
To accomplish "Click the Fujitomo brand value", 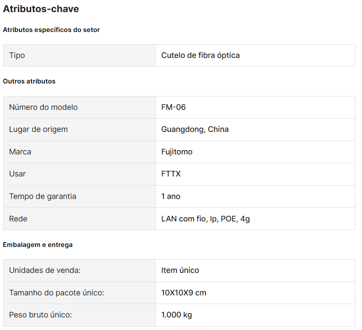I will pyautogui.click(x=177, y=152).
